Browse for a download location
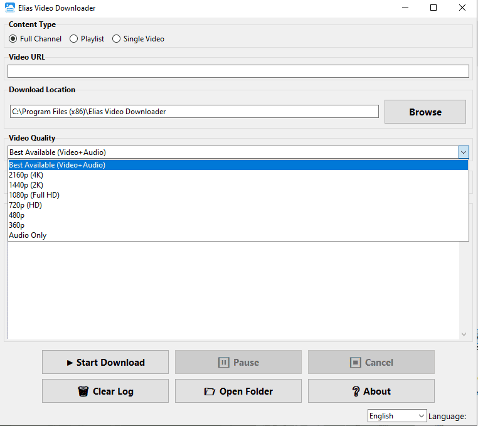 tap(425, 112)
